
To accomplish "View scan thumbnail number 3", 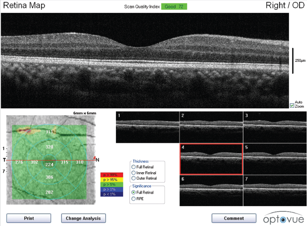I will [x=274, y=127].
